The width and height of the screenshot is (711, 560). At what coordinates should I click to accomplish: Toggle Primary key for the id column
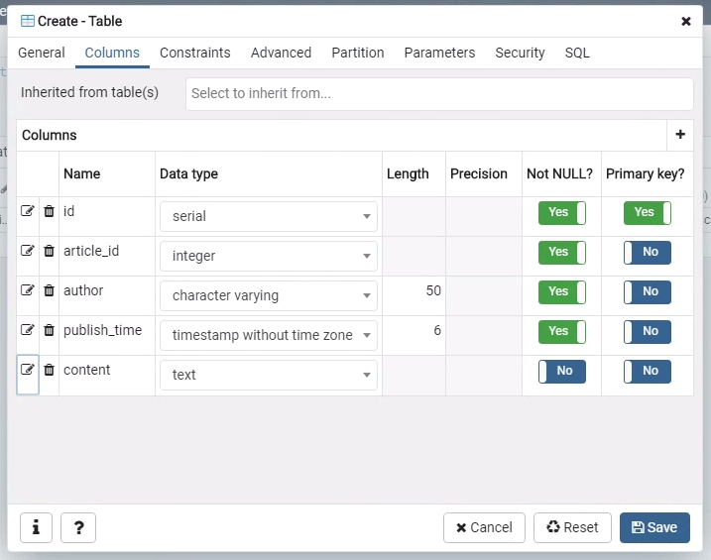click(648, 212)
